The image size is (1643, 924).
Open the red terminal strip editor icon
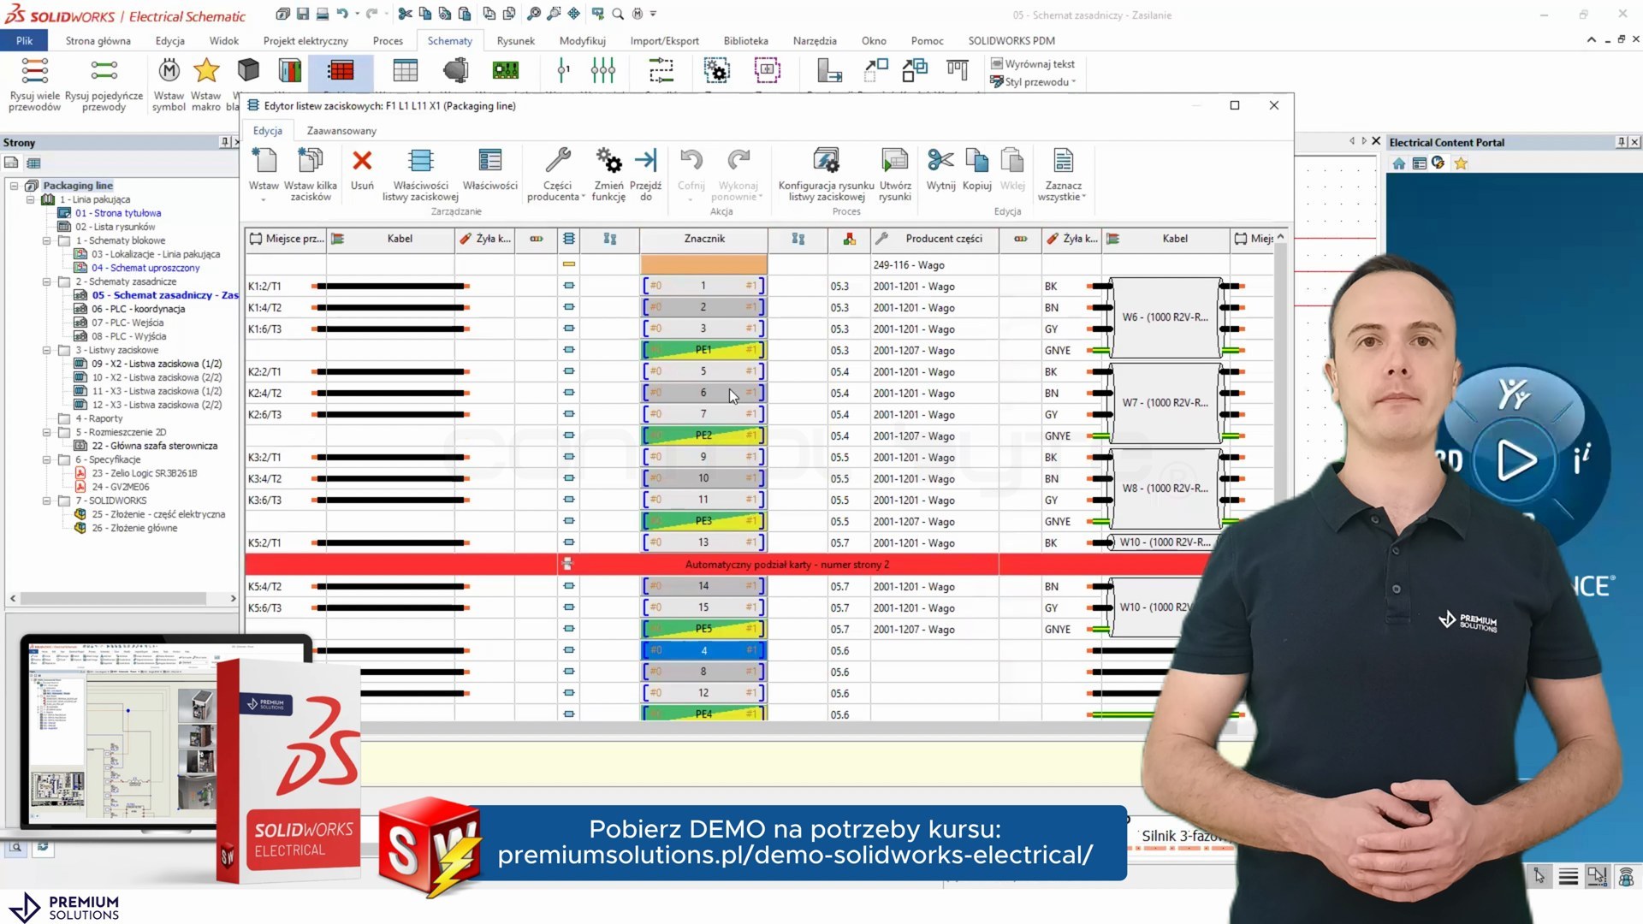point(341,71)
